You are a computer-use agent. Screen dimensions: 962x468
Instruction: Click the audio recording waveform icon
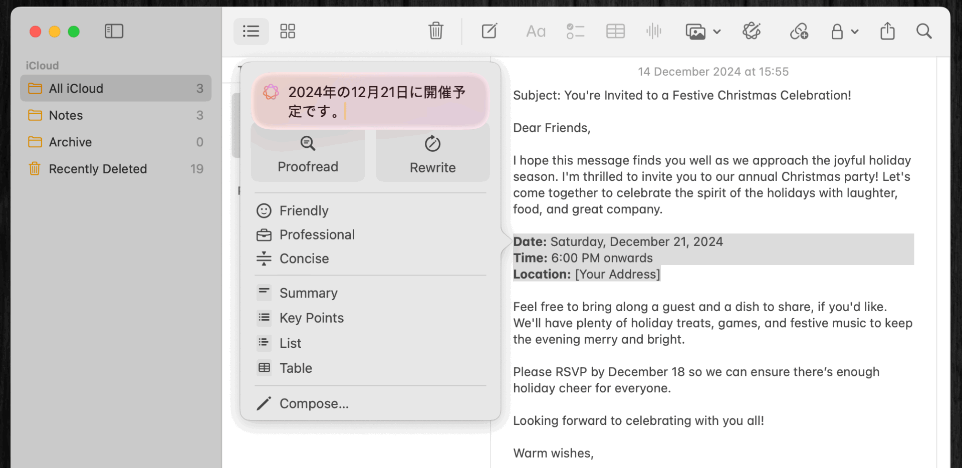654,32
